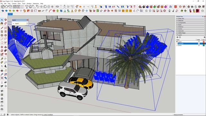
Task: Select the Rotate tool
Action: pyautogui.click(x=2, y=51)
